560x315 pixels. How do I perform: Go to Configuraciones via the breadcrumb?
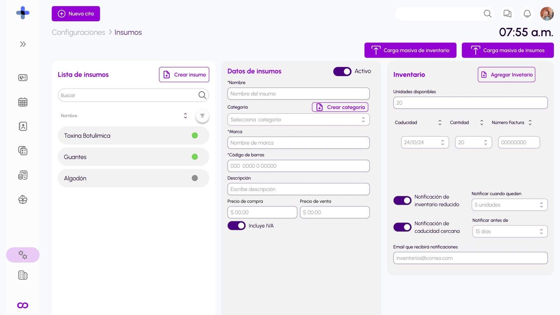[78, 32]
